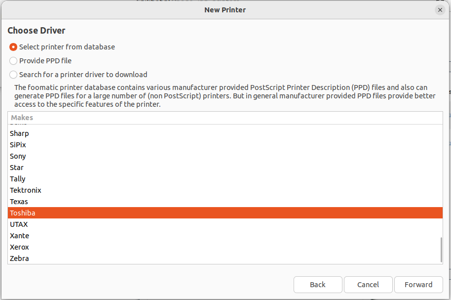Cancel the New Printer dialog

[368, 285]
